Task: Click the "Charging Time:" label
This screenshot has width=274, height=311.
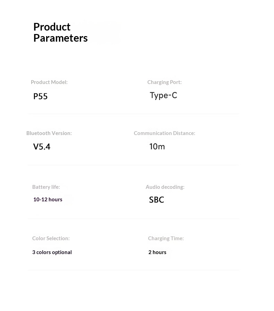Action: (x=166, y=238)
